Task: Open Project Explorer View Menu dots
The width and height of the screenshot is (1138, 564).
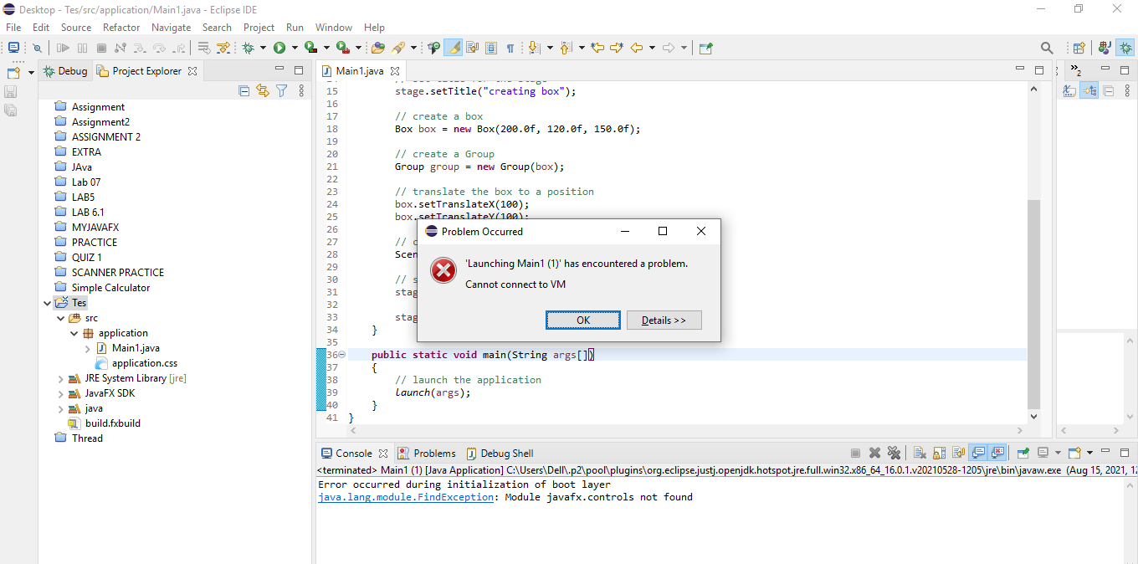Action: pyautogui.click(x=301, y=90)
